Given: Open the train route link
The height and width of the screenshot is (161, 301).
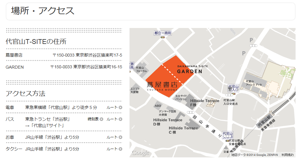Looking at the screenshot, I should click(114, 108).
